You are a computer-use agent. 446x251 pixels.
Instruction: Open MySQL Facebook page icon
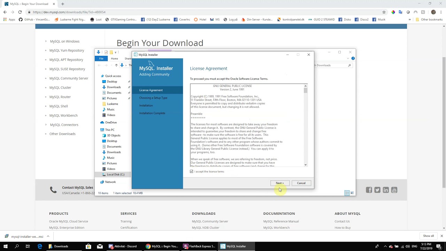369,190
